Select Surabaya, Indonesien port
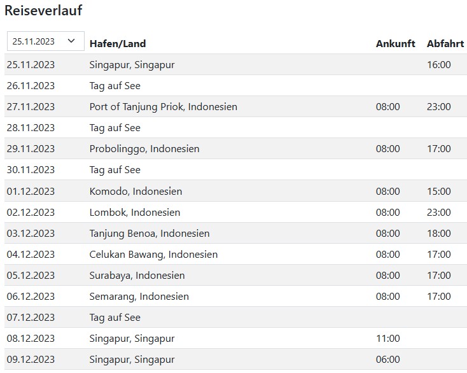This screenshot has width=467, height=373. pyautogui.click(x=137, y=275)
